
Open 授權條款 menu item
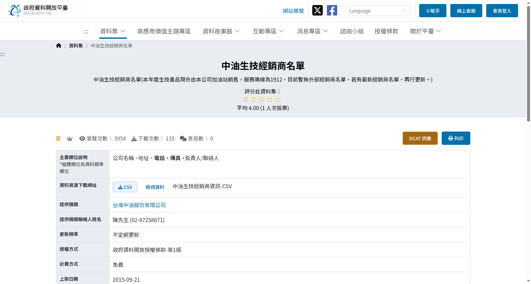tap(386, 31)
